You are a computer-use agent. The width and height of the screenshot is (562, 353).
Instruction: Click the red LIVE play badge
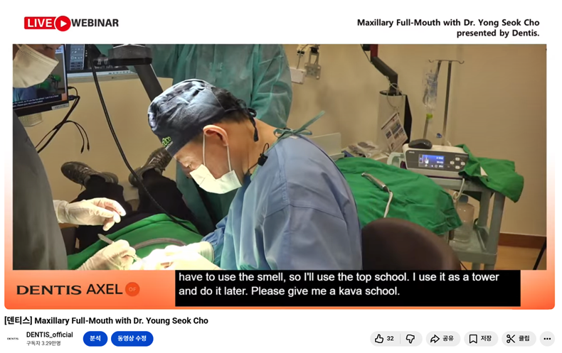pyautogui.click(x=48, y=23)
